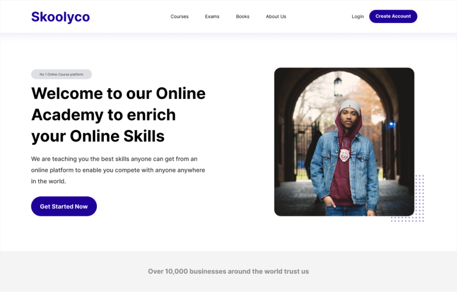Screen dimensions: 457x292
Task: Click the No 1 Online Course platform badge
Action: pyautogui.click(x=62, y=74)
